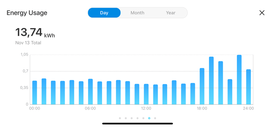Tap the 13,74 kWh total value
The height and width of the screenshot is (127, 275).
35,33
